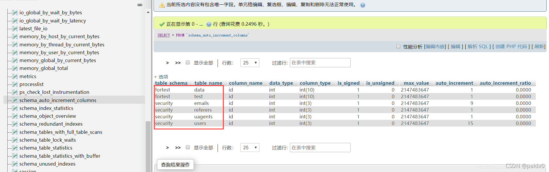This screenshot has height=172, width=549.
Task: Click the navigation panel scroll up arrow
Action: pos(148,12)
